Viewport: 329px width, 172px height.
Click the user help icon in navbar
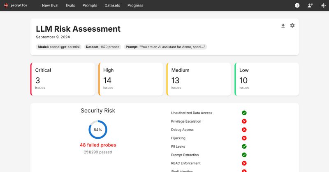click(310, 5)
